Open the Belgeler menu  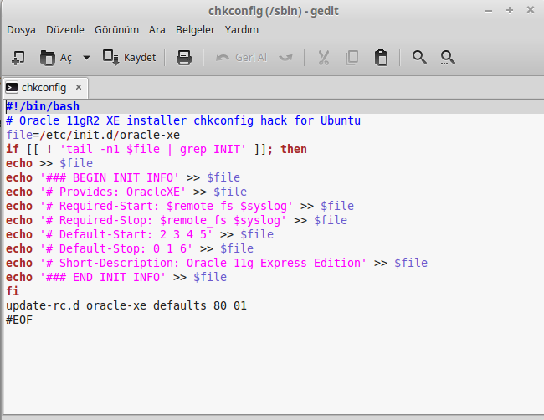point(195,30)
